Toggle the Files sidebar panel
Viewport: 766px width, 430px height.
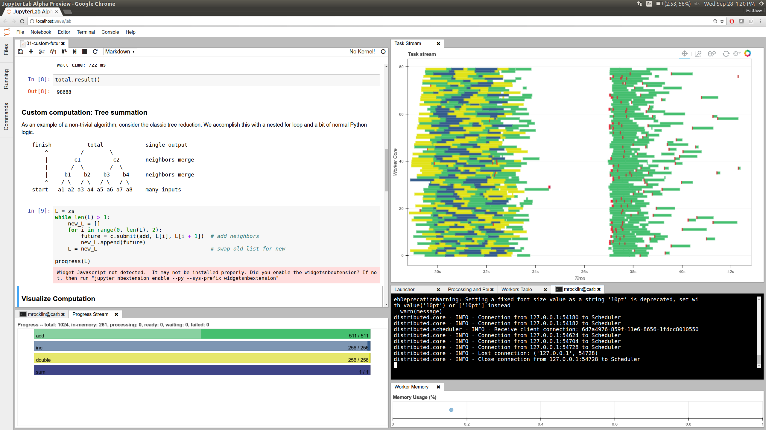6,50
